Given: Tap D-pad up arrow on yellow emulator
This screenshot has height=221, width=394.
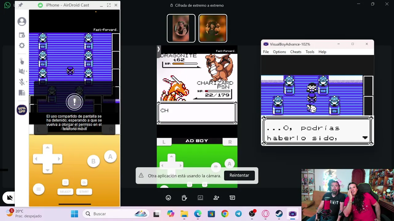Looking at the screenshot, I should click(x=47, y=148).
